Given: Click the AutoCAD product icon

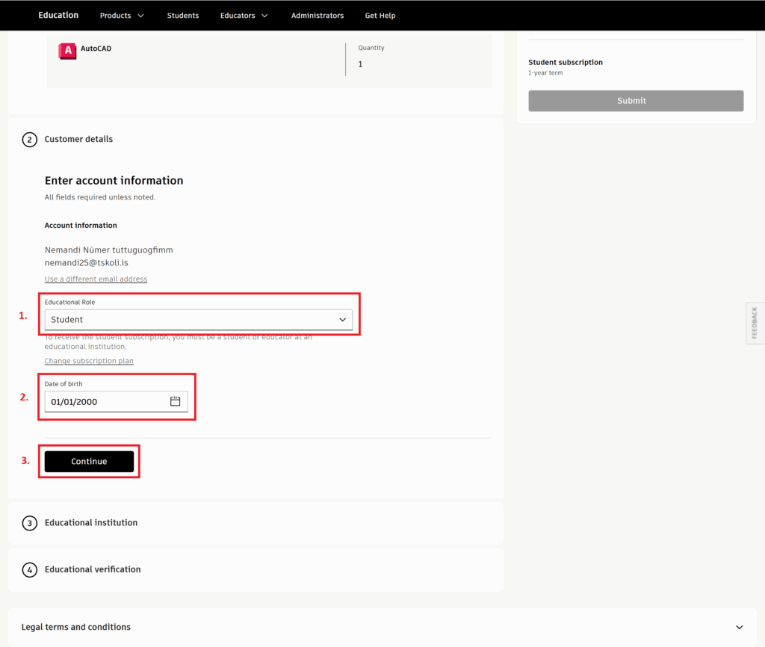Looking at the screenshot, I should (67, 52).
